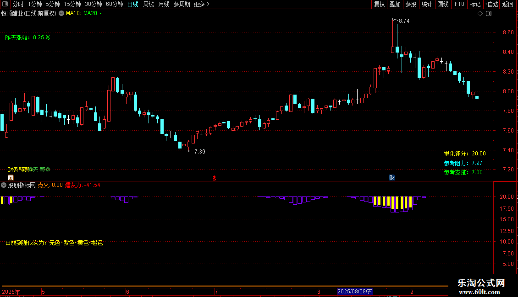Viewport: 518px width, 297px height.
Task: Select the 月线 monthly chart tab
Action: (x=164, y=4)
